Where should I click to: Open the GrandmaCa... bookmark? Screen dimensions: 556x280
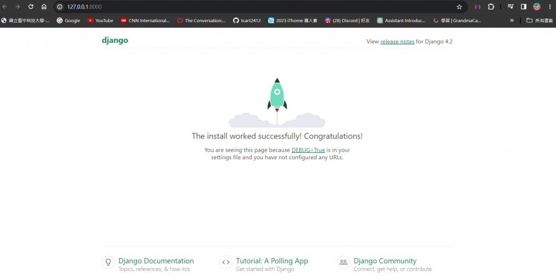point(457,21)
